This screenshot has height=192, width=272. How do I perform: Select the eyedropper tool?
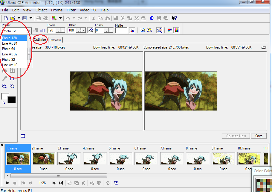[x=4, y=78]
